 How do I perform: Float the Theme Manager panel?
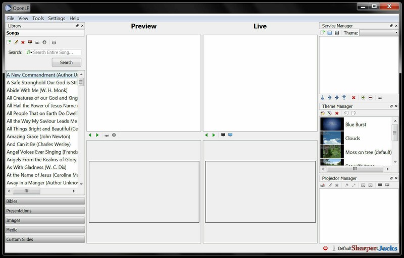(391, 106)
